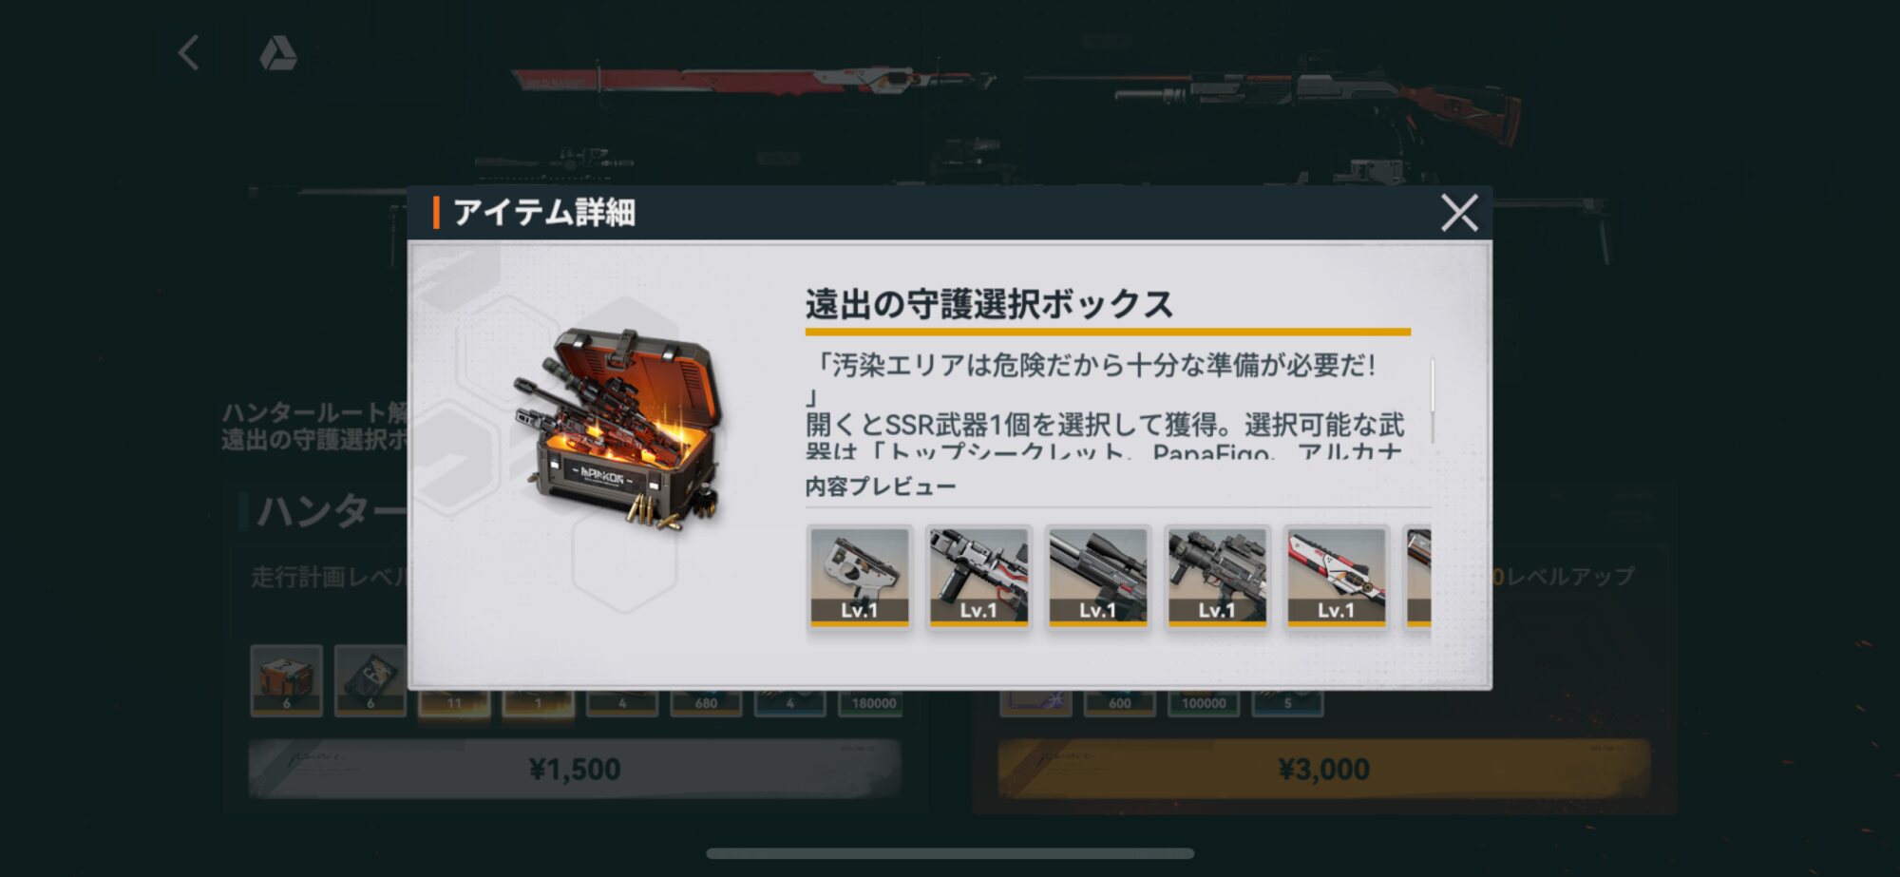The image size is (1900, 877).
Task: Tap the dark card reward icon with 6
Action: point(370,679)
